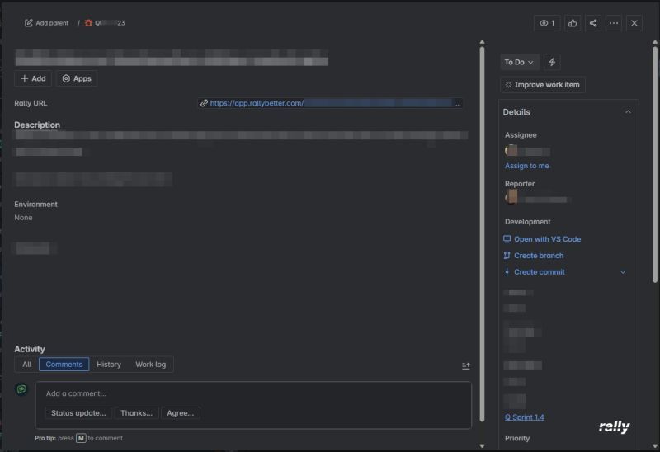Click the Add button
This screenshot has height=452, width=660.
point(33,78)
